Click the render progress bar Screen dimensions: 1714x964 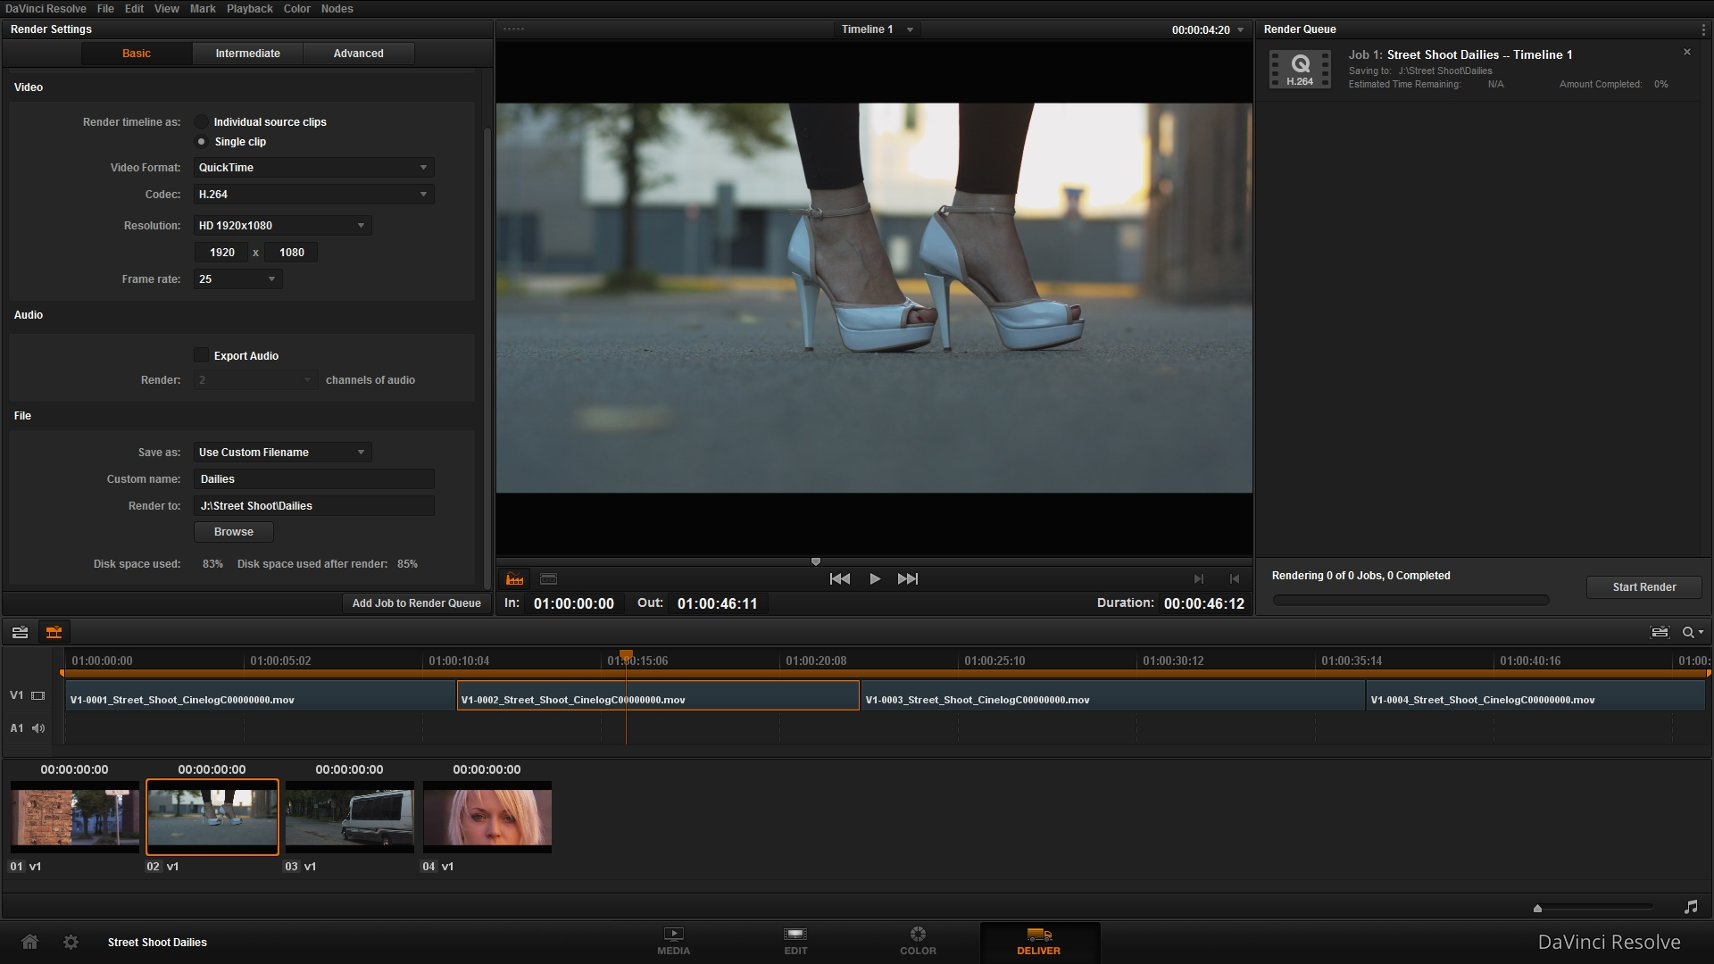click(x=1410, y=601)
